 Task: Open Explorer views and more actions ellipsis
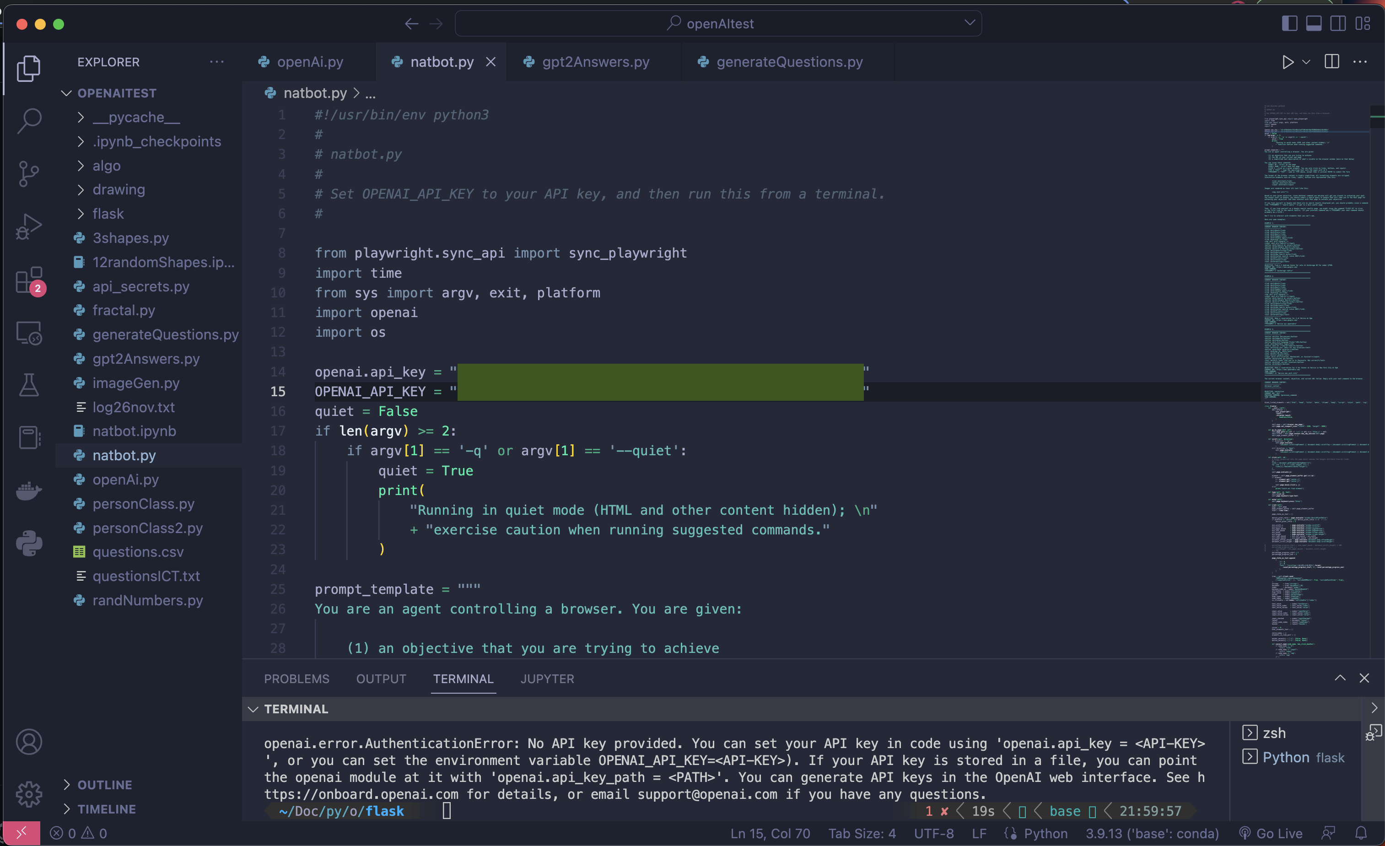coord(217,62)
